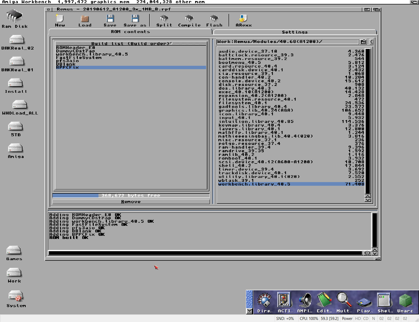
Task: Click the module list vertical scrollbar
Action: point(368,121)
